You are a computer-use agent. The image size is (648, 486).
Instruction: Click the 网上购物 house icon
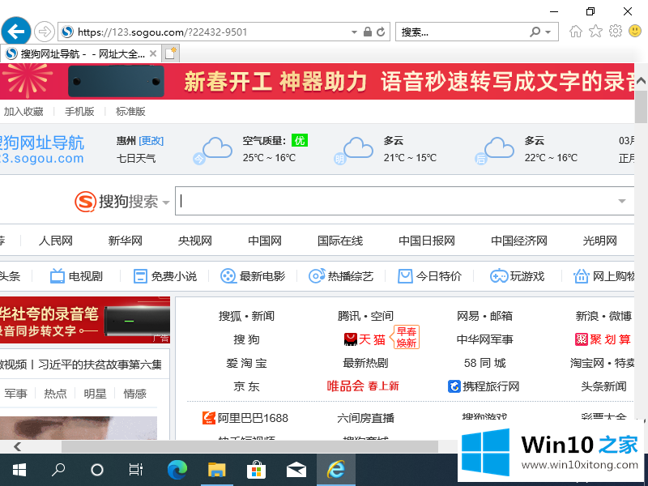(x=581, y=276)
